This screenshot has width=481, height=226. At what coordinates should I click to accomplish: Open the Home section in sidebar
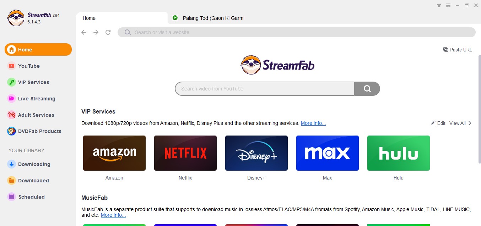click(x=38, y=50)
